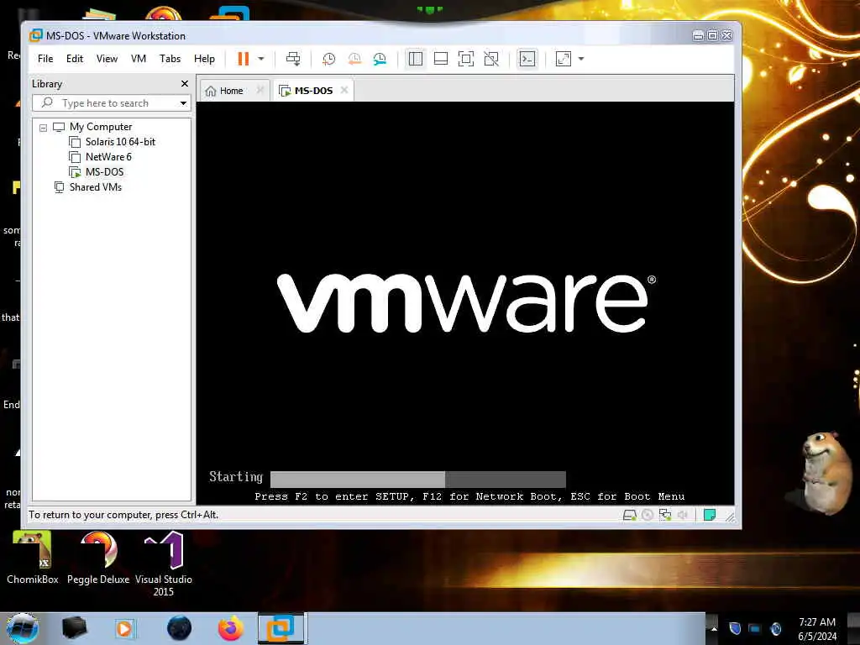Open the Tabs menu
860x645 pixels.
tap(170, 59)
